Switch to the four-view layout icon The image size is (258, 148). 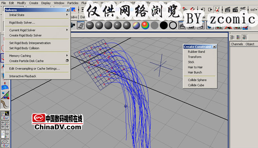(x=5, y=125)
